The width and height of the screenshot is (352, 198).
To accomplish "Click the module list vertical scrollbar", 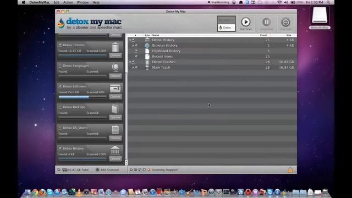I will (x=126, y=100).
